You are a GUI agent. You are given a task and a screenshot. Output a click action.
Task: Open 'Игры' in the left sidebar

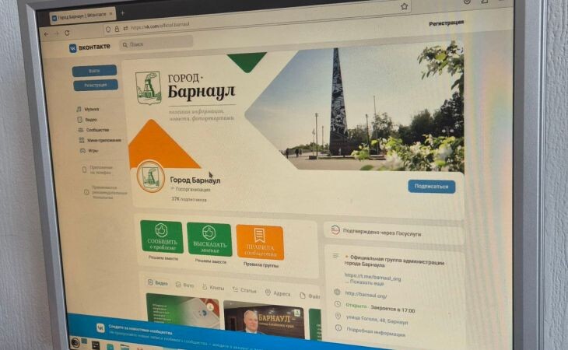pyautogui.click(x=89, y=151)
